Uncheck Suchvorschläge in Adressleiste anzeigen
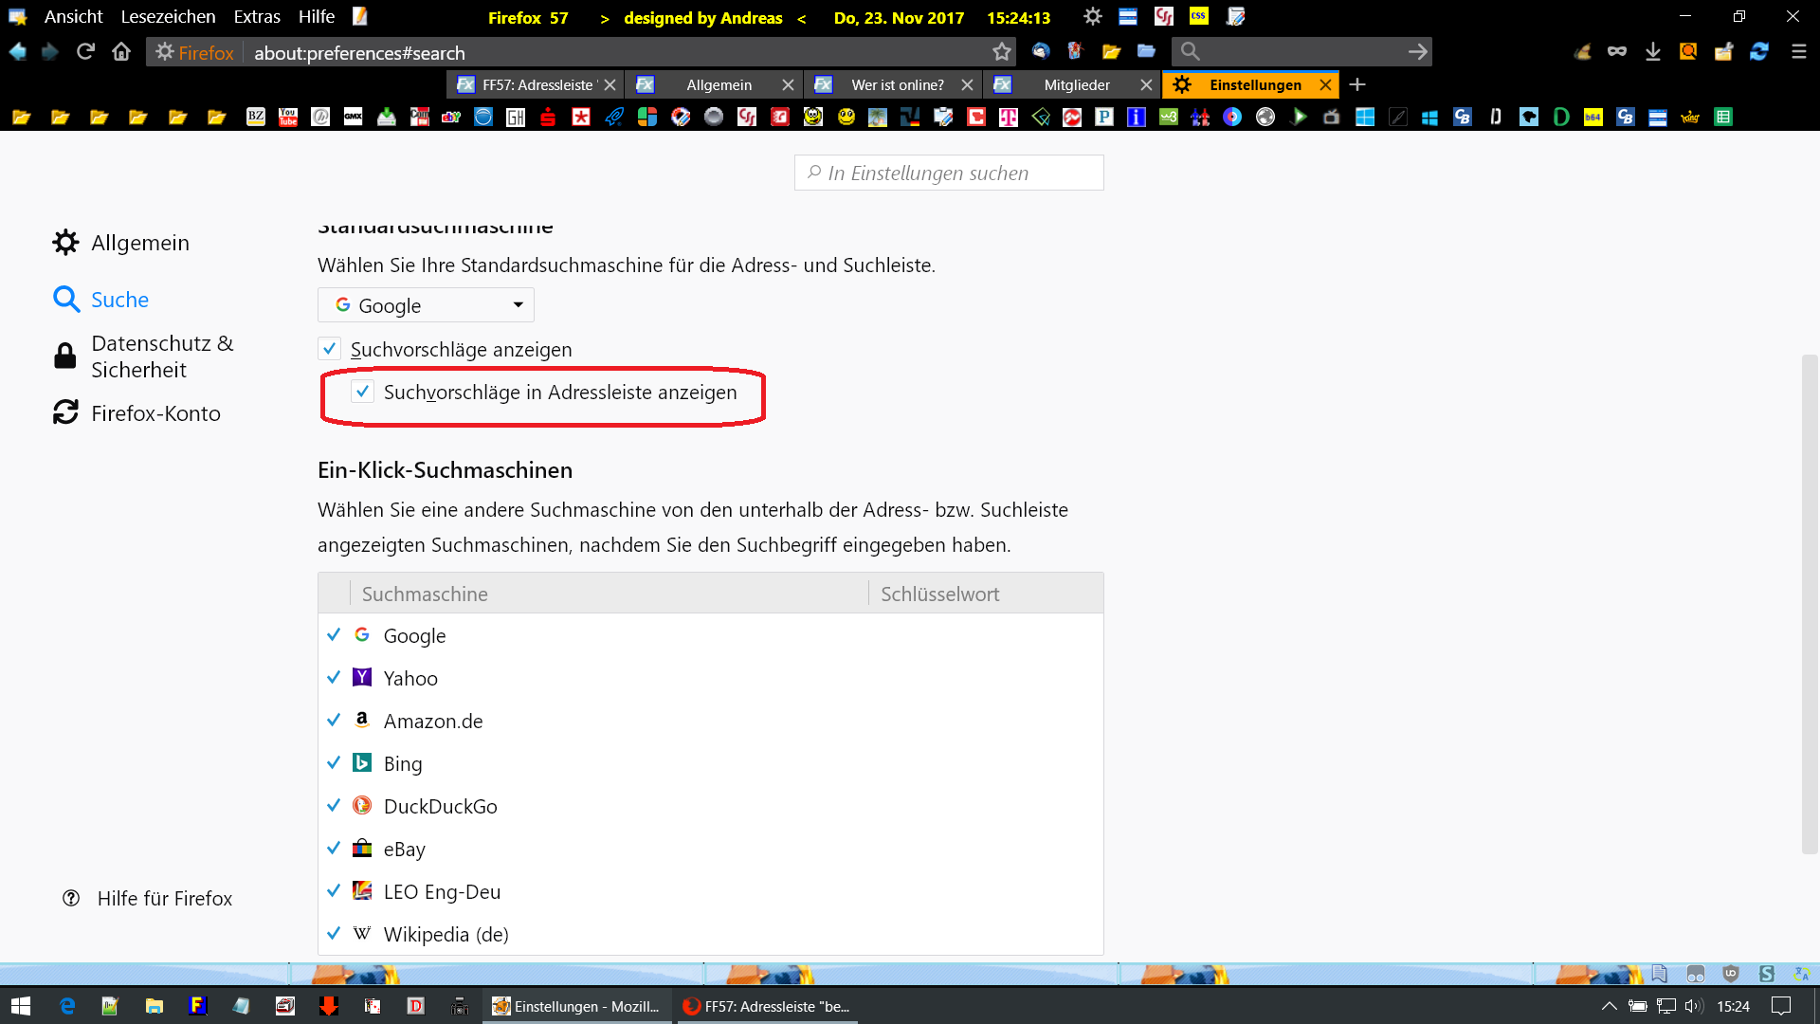Image resolution: width=1820 pixels, height=1024 pixels. (x=362, y=392)
